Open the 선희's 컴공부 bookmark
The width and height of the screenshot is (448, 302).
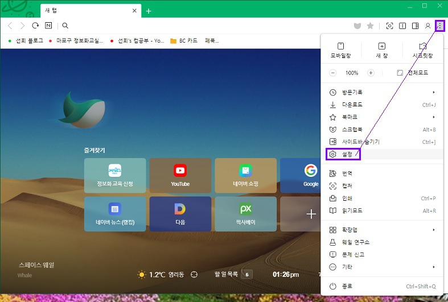pyautogui.click(x=137, y=41)
